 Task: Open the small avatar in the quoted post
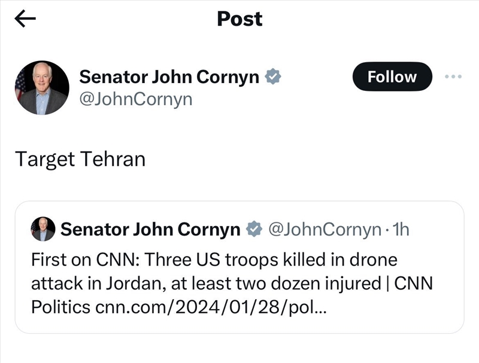(x=43, y=229)
